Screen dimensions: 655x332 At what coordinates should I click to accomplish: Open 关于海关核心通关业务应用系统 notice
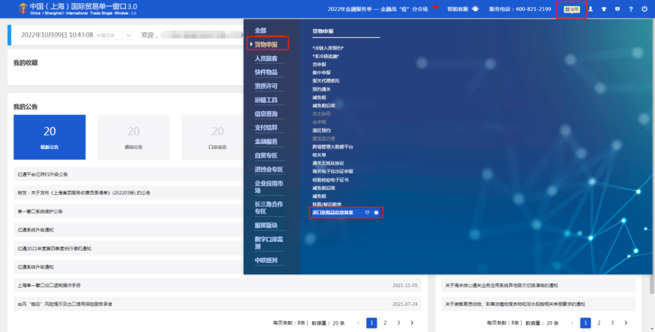(x=502, y=286)
